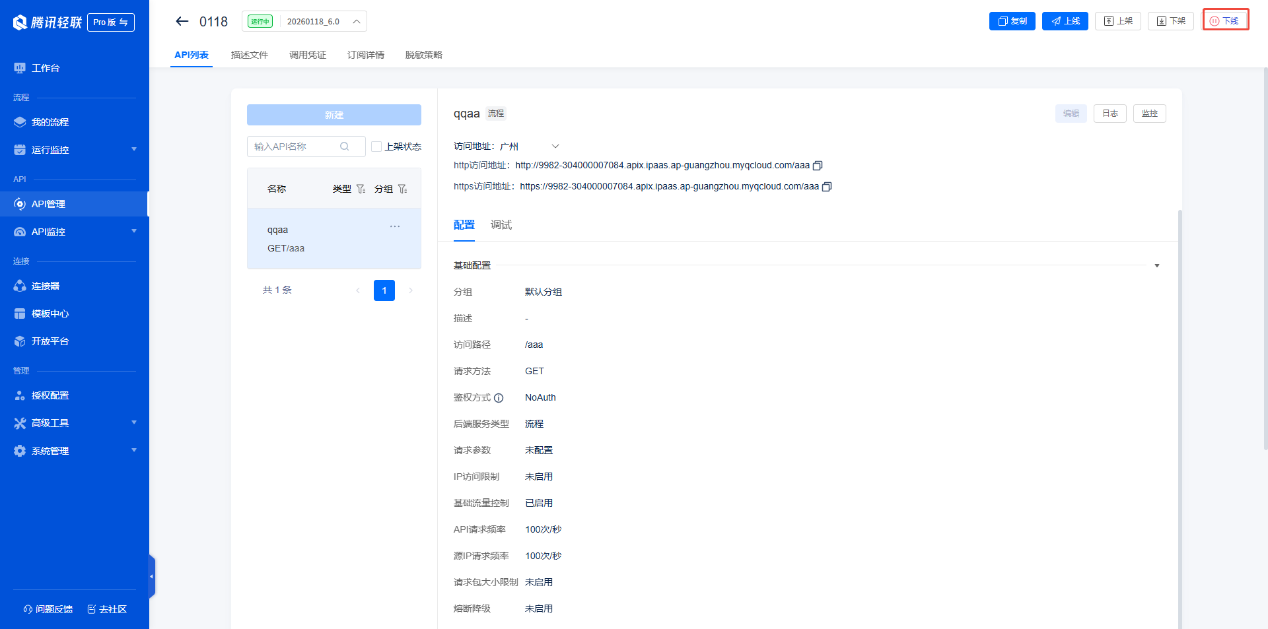Image resolution: width=1268 pixels, height=629 pixels.
Task: Click the 鉴权方式 info icon
Action: click(499, 398)
